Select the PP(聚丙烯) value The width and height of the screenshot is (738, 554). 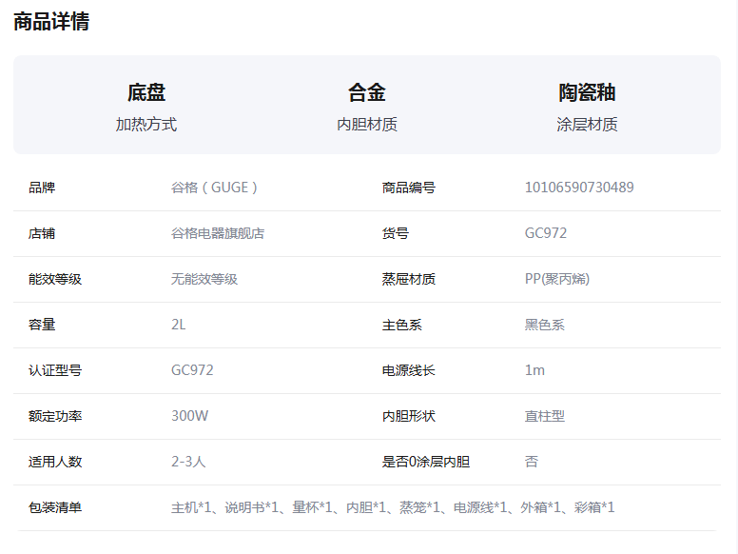pos(557,279)
